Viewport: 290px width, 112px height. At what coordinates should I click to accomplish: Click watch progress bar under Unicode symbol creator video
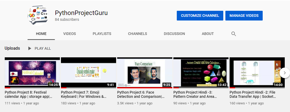coord(89,88)
